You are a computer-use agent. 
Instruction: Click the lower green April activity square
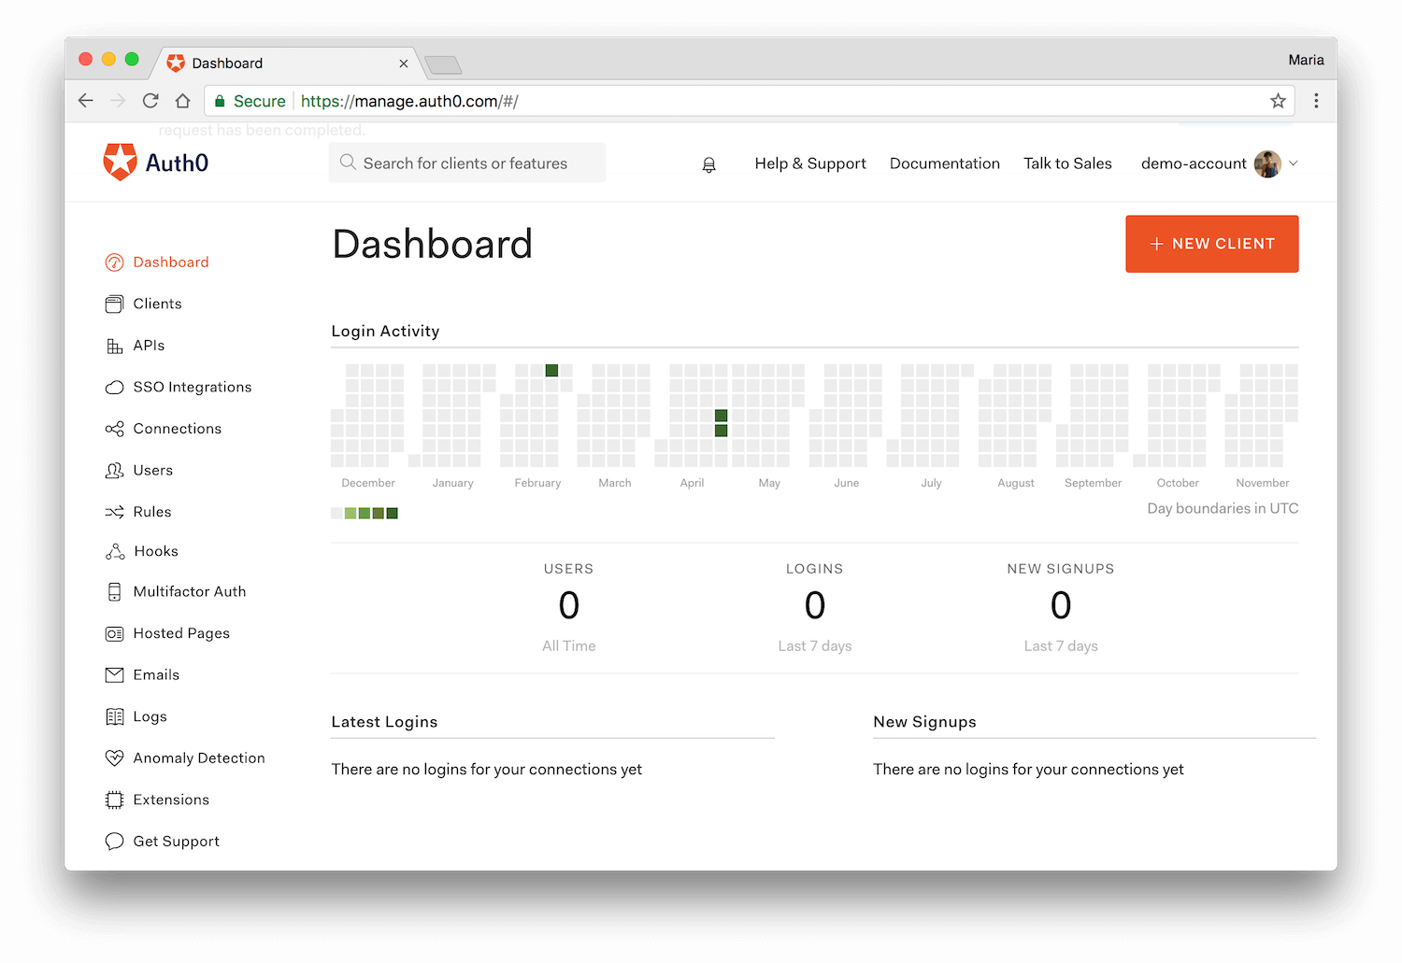pos(721,431)
